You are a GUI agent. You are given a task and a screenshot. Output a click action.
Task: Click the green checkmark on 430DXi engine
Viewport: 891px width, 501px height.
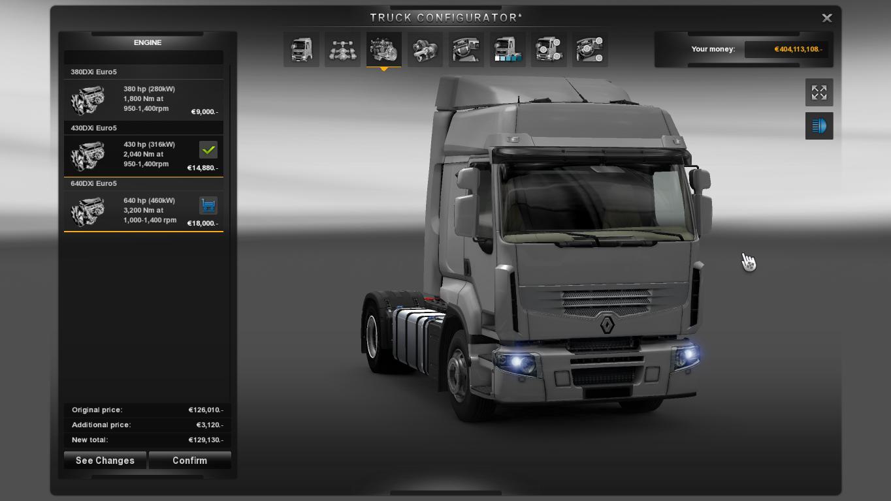tap(208, 150)
